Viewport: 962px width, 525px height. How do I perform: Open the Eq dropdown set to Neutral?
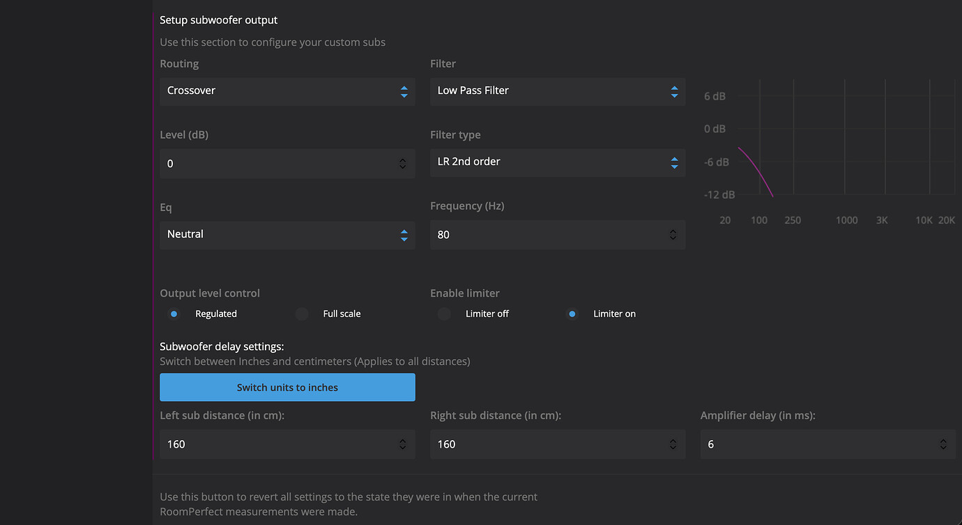click(287, 235)
